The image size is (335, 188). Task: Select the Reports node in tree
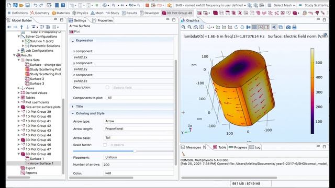29,173
